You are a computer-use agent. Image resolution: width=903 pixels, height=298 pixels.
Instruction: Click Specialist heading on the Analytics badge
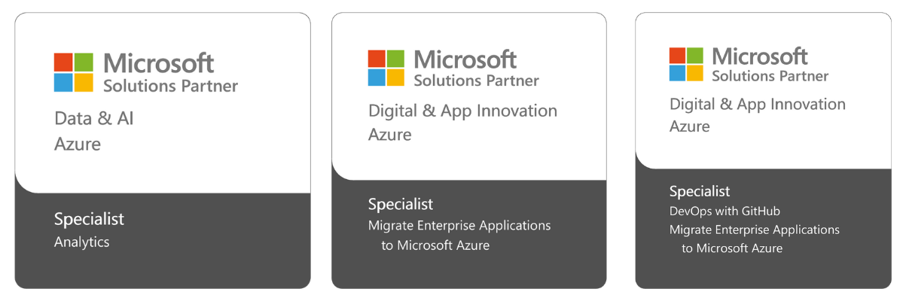tap(90, 219)
